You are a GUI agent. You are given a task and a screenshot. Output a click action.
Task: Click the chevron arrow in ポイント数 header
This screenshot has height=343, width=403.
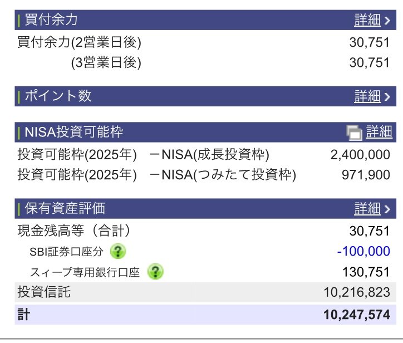(x=387, y=97)
